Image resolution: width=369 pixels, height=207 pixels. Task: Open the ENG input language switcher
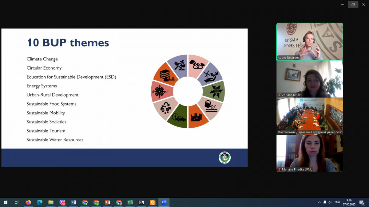pyautogui.click(x=337, y=202)
